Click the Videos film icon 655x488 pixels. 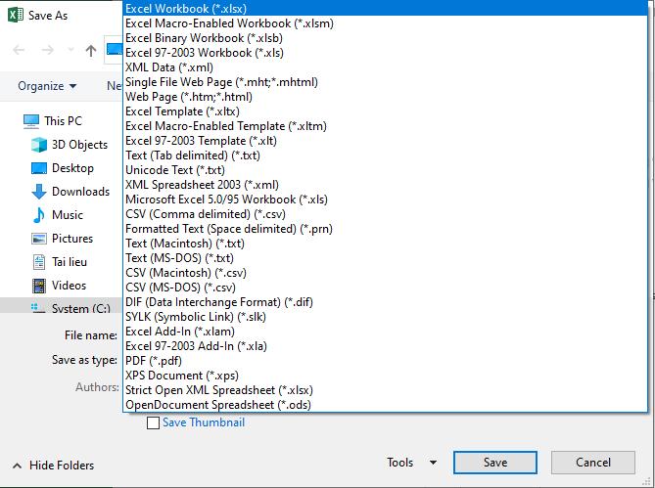[x=39, y=286]
